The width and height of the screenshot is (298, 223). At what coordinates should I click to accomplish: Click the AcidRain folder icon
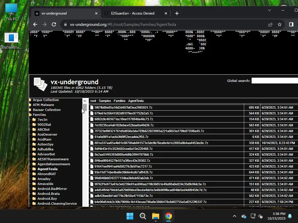coord(34,139)
